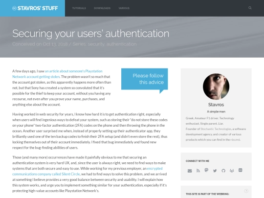Click the 'security' series tag
Image resolution: width=264 pixels, height=198 pixels.
96,44
